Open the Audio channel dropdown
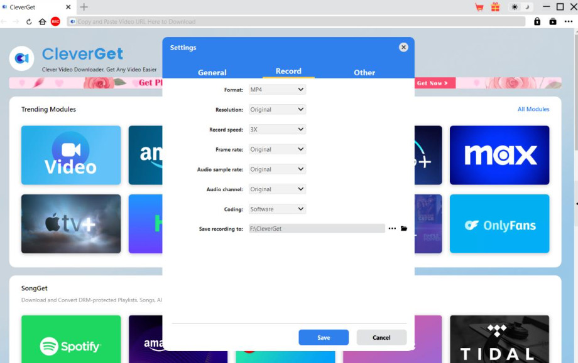 (277, 189)
